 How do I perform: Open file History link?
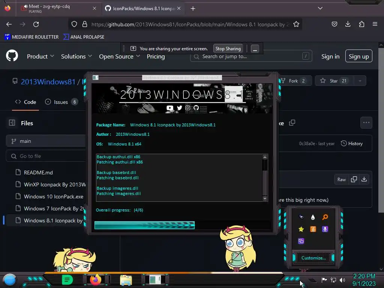(x=352, y=144)
